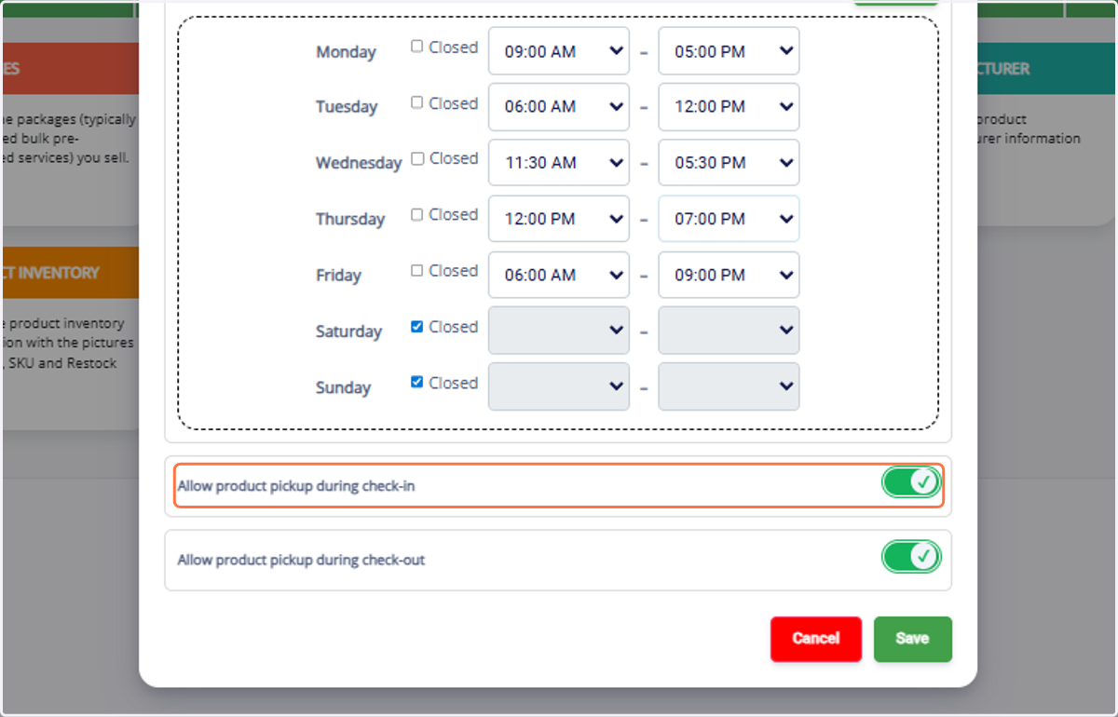Open Monday opening time 09:00 AM dropdown
Screen dimensions: 1118x717
click(x=559, y=51)
